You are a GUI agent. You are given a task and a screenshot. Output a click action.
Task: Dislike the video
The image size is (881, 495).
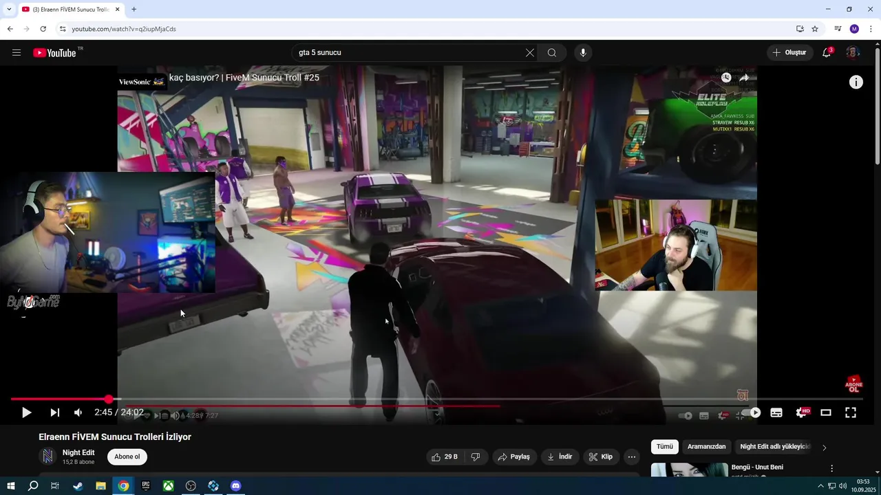point(475,456)
